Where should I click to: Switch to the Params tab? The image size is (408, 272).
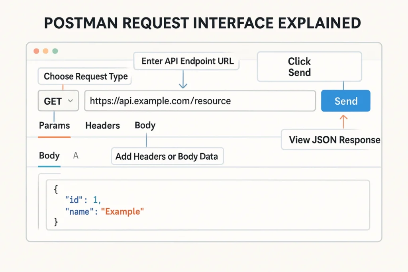(x=54, y=125)
